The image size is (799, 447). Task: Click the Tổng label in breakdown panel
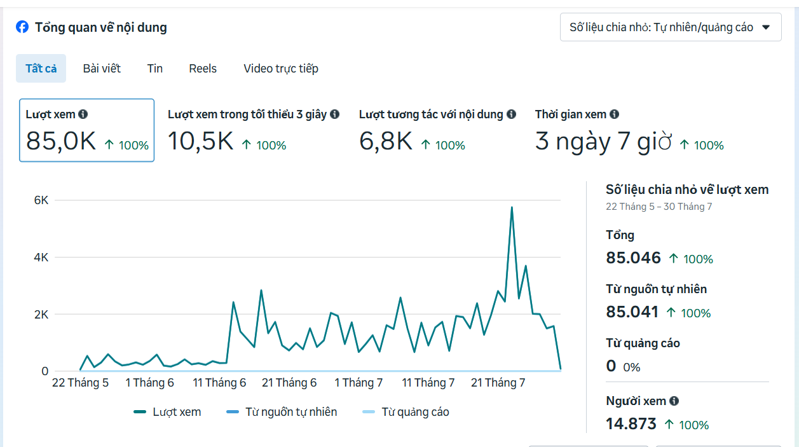coord(620,235)
